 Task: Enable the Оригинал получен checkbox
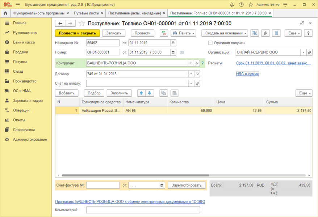point(210,43)
